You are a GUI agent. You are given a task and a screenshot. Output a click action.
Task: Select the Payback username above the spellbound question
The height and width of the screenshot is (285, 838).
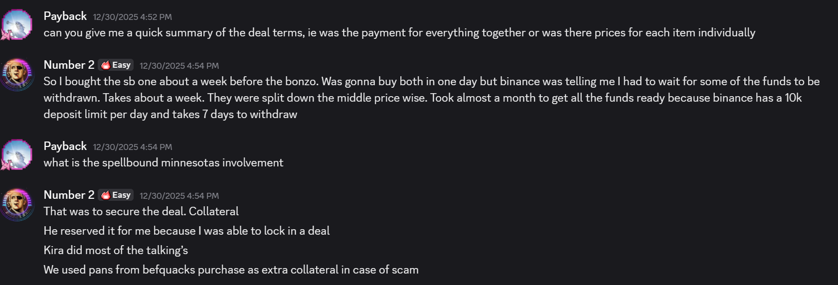[x=65, y=146]
